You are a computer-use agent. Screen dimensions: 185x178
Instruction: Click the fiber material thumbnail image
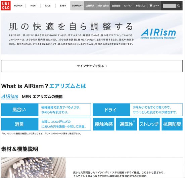(33, 168)
